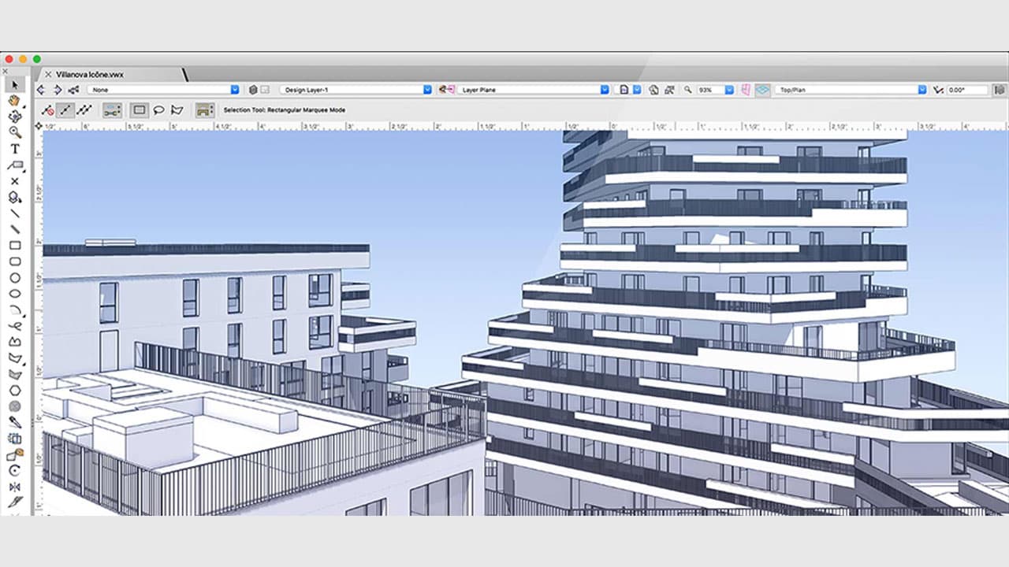
Task: Go back to the previous view
Action: [40, 89]
